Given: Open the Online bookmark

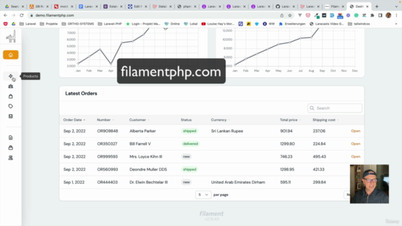Looking at the screenshot, I should tap(172, 24).
